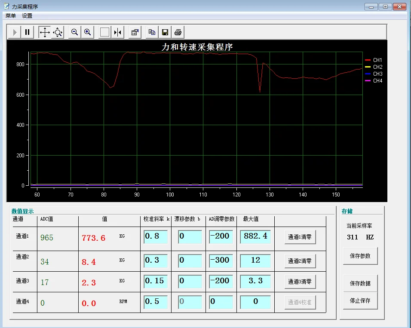Select the scroll axes crosshair tool

click(x=45, y=32)
